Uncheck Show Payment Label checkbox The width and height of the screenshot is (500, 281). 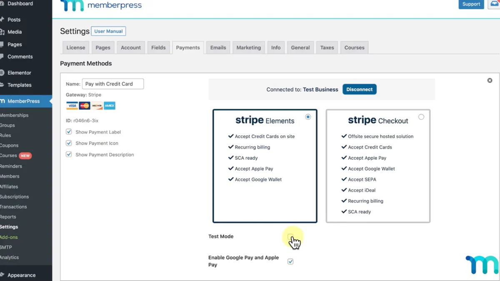(69, 132)
